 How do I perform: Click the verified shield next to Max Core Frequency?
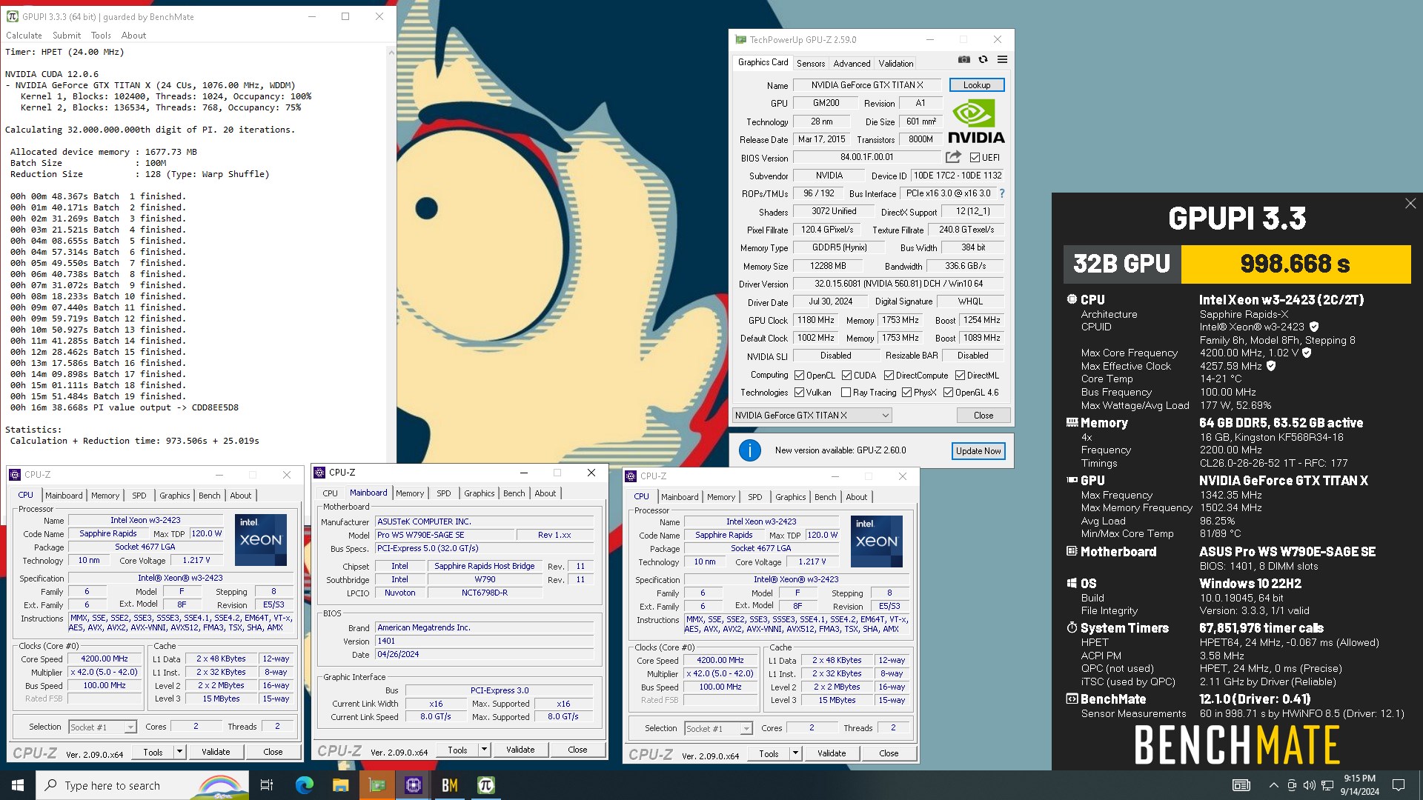[1307, 353]
